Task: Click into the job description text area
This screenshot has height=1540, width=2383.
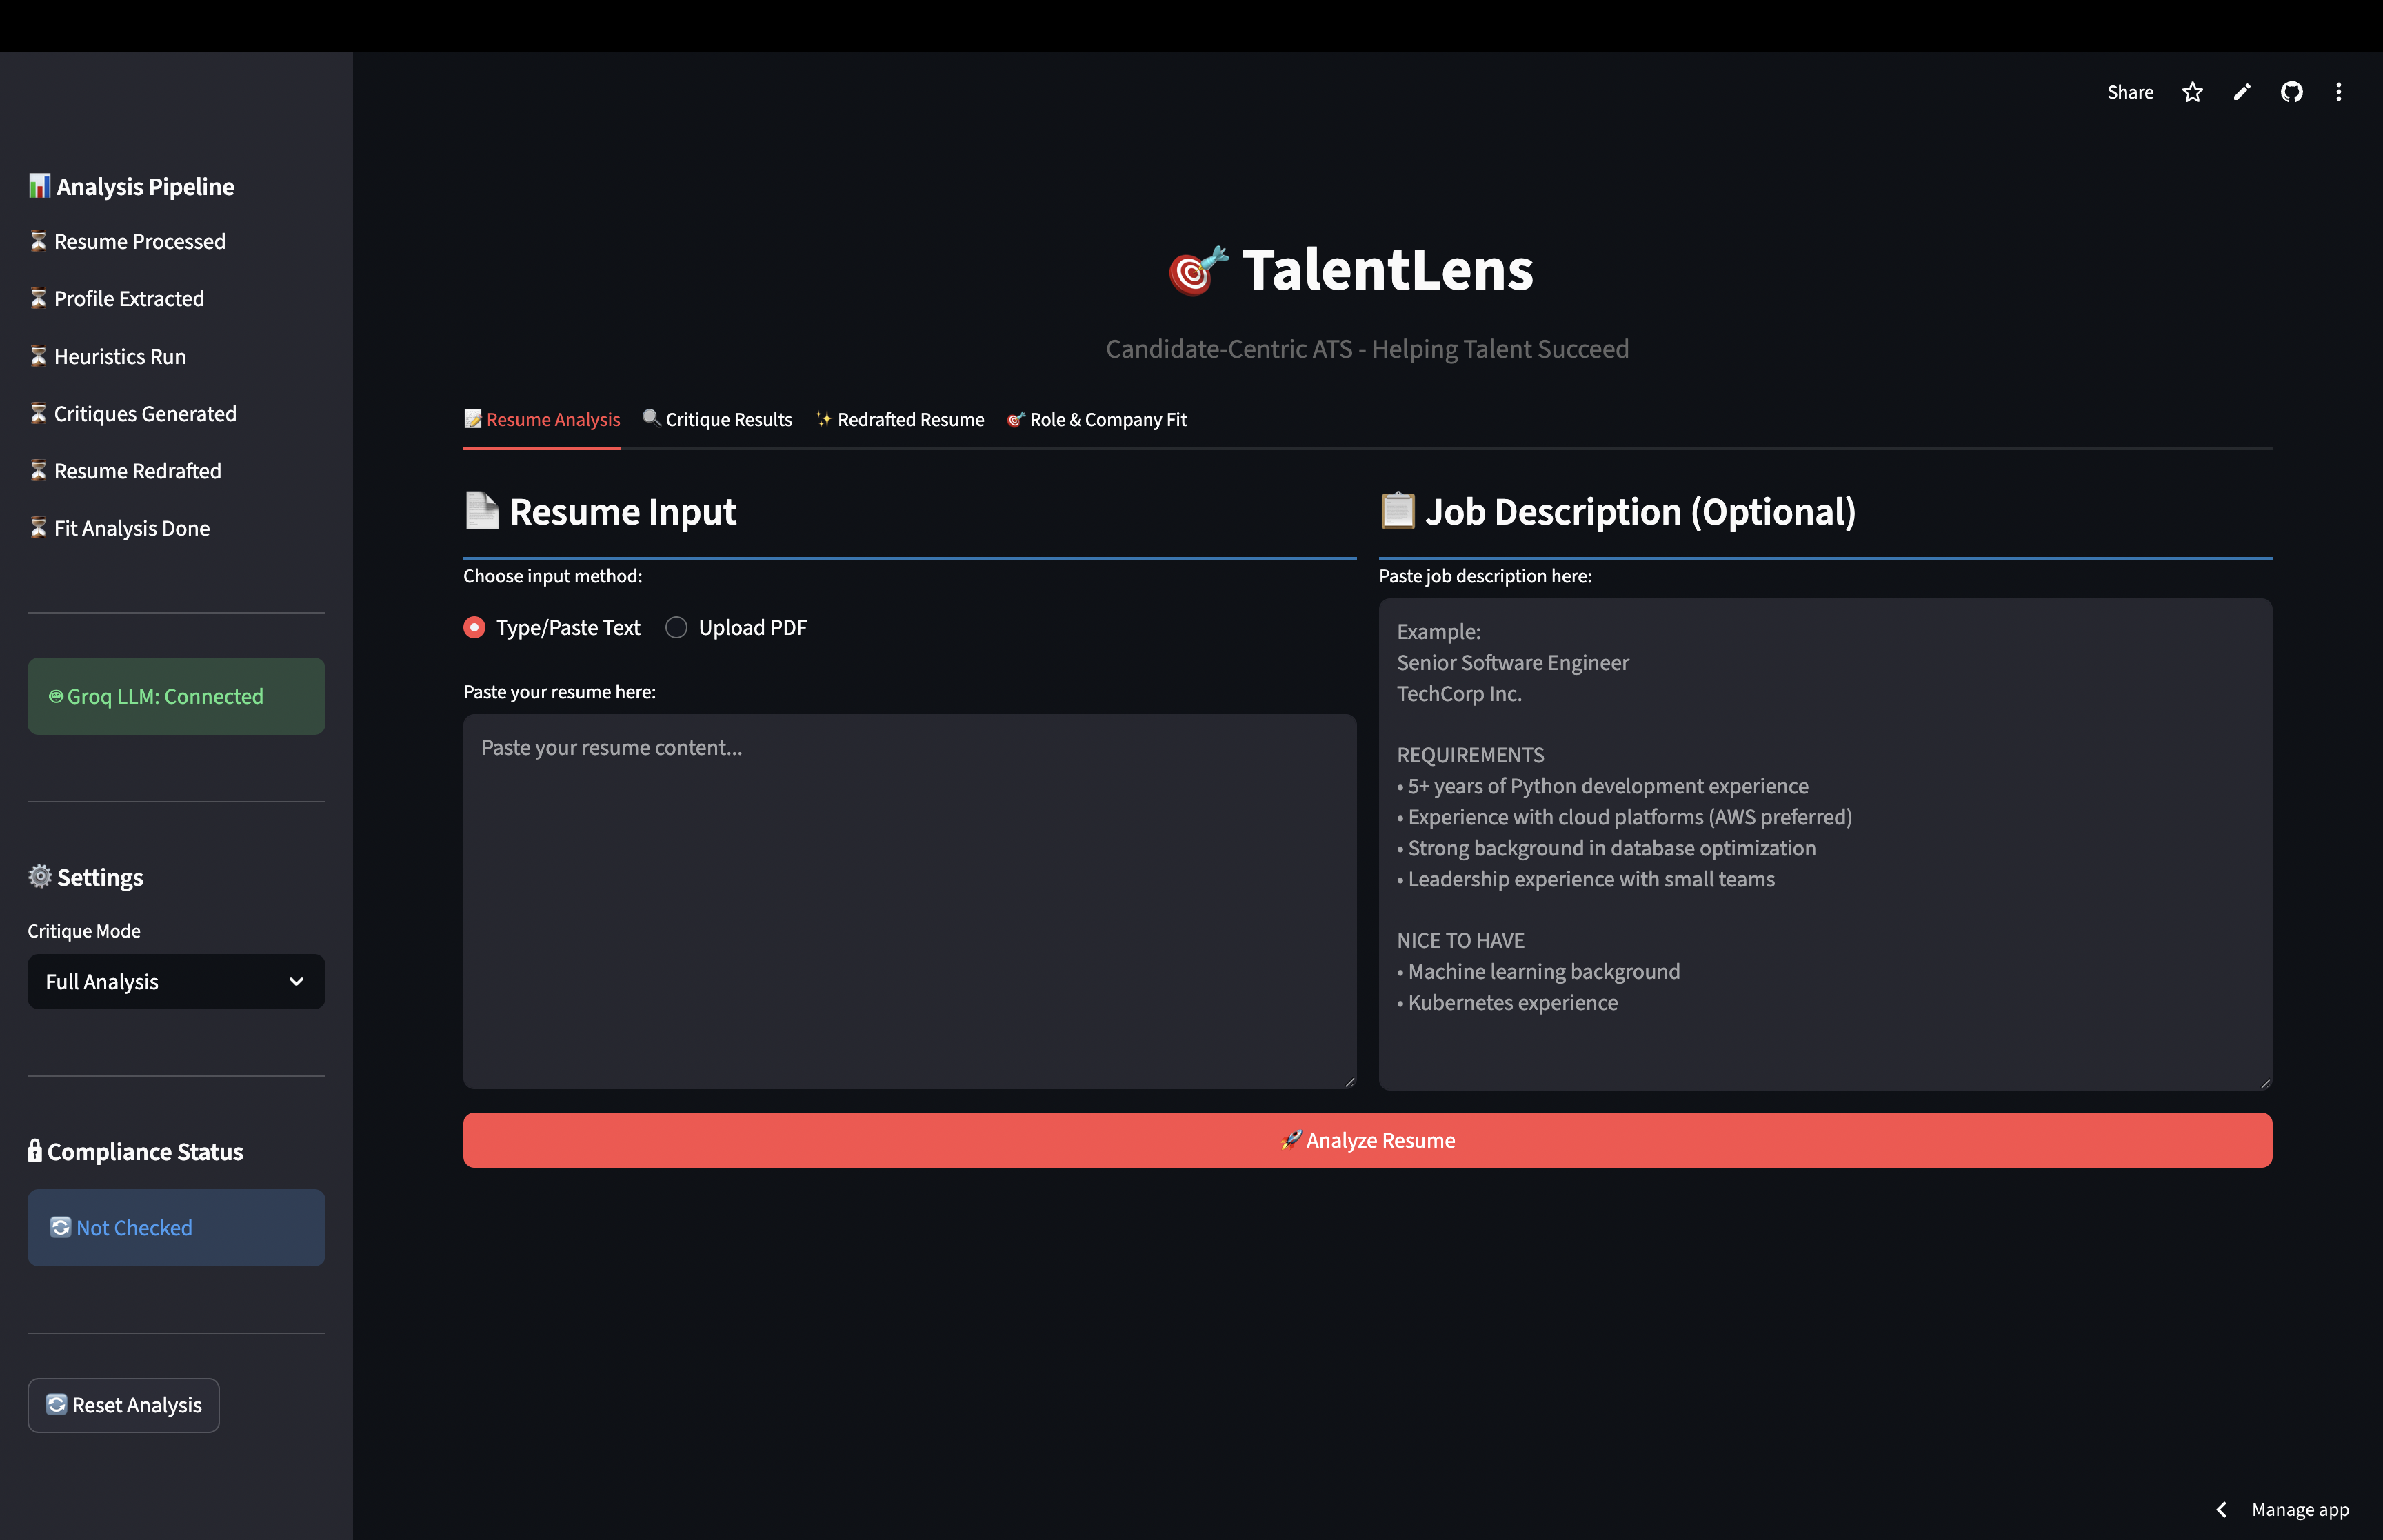Action: pos(1824,844)
